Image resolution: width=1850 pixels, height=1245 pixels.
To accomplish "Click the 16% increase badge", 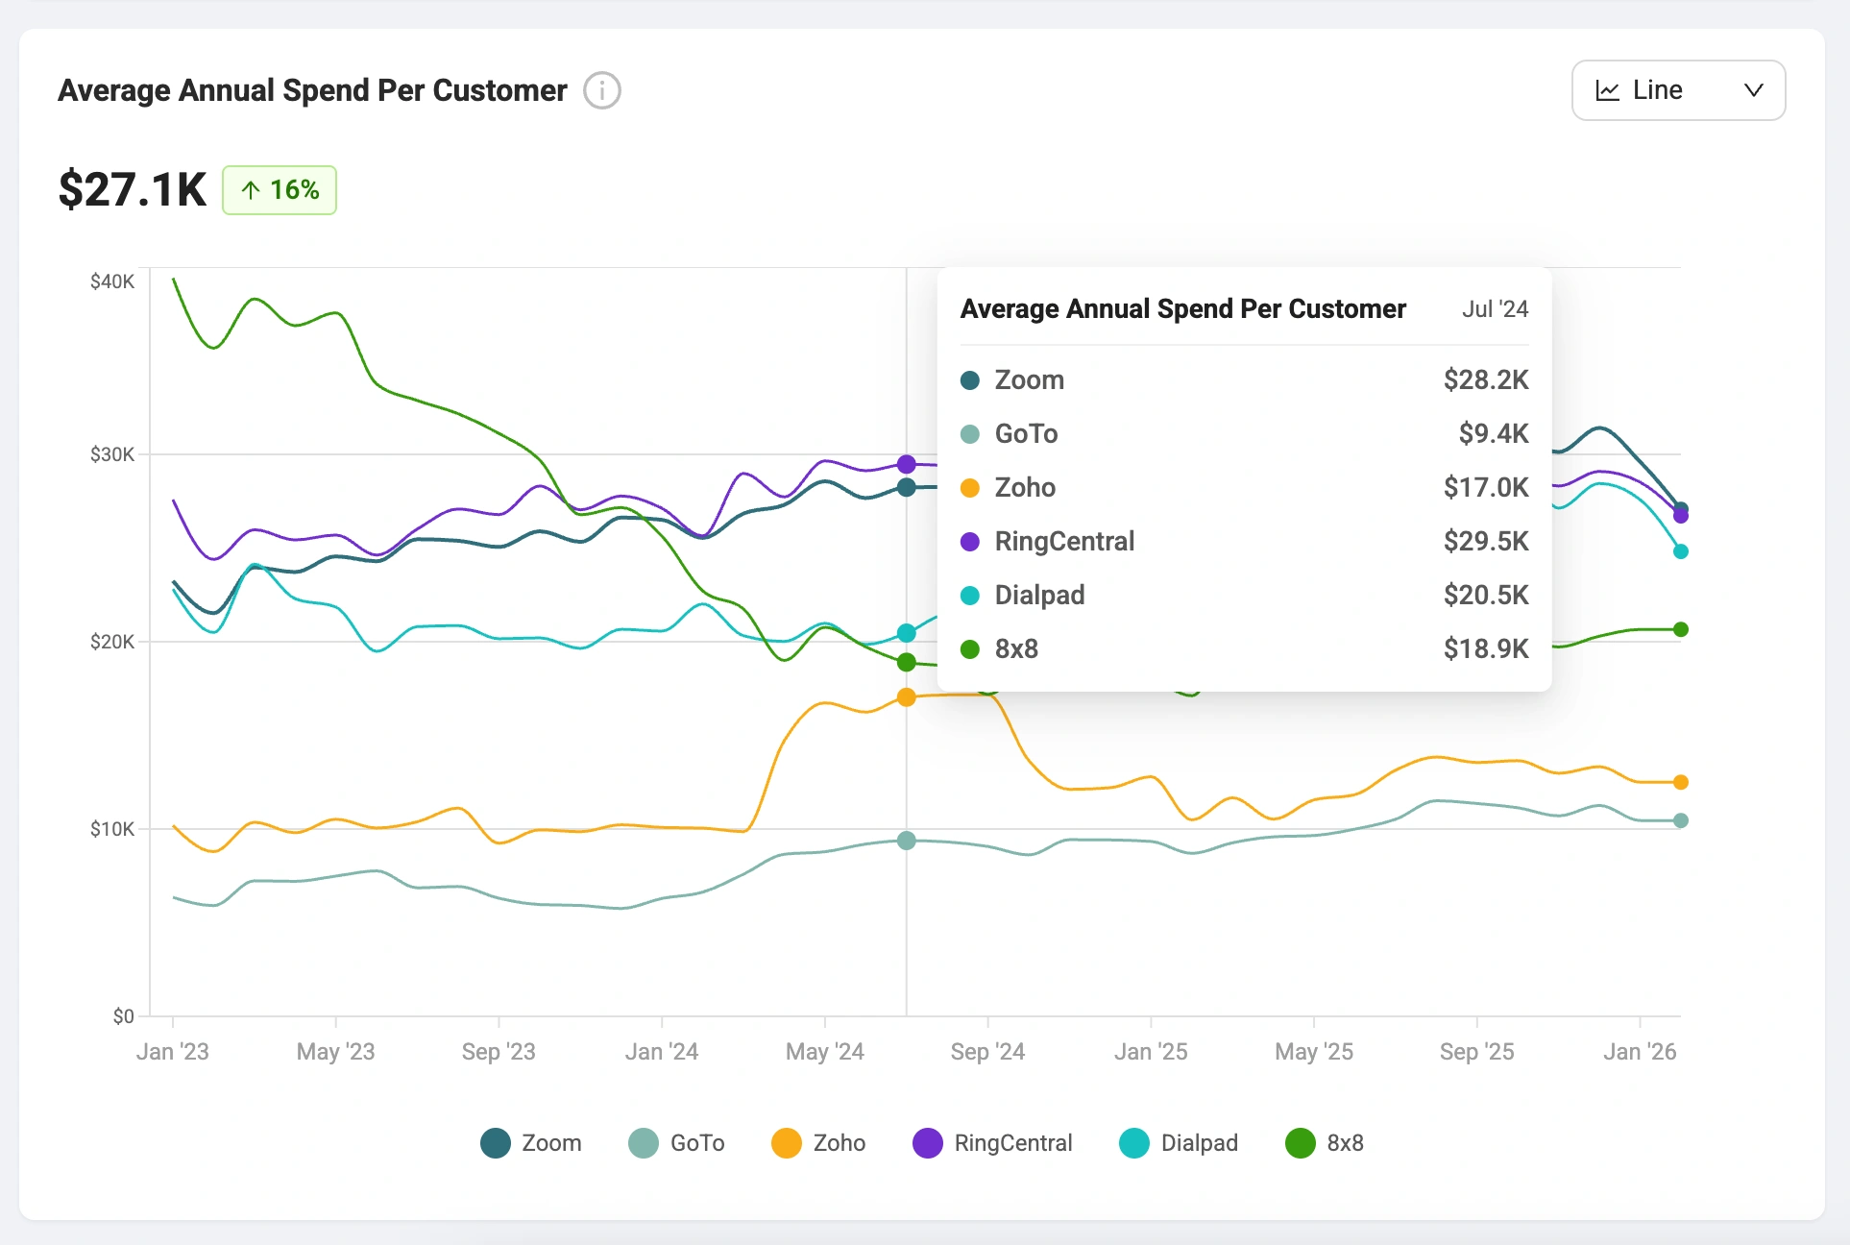I will point(280,190).
